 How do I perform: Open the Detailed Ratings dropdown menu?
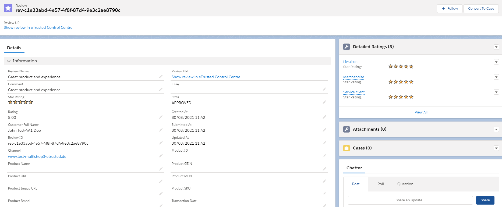(496, 47)
